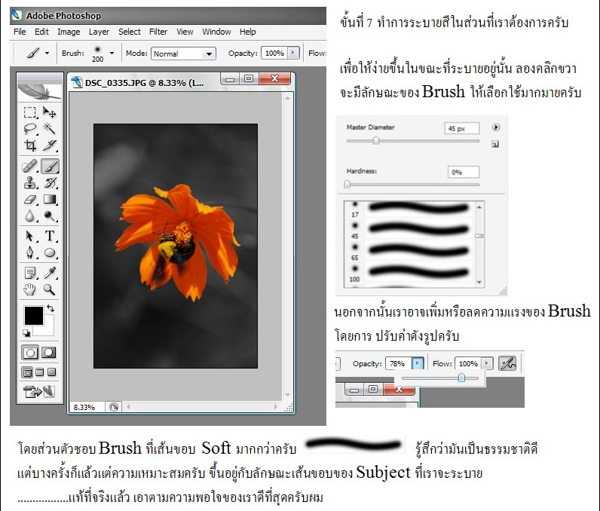Open the Help menu

coord(247,32)
